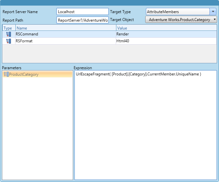The image size is (219, 182).
Task: Select the RSFormat name cell
Action: [x=66, y=41]
